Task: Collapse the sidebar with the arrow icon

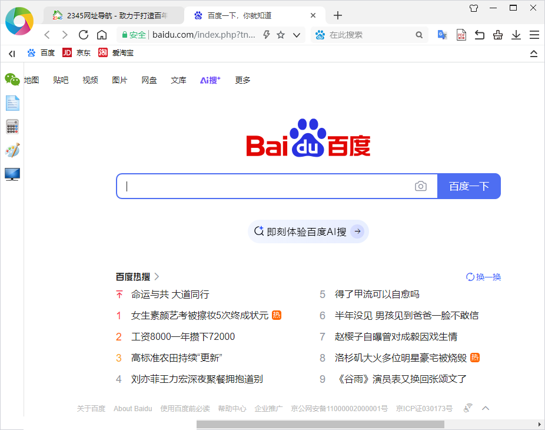Action: click(x=12, y=54)
